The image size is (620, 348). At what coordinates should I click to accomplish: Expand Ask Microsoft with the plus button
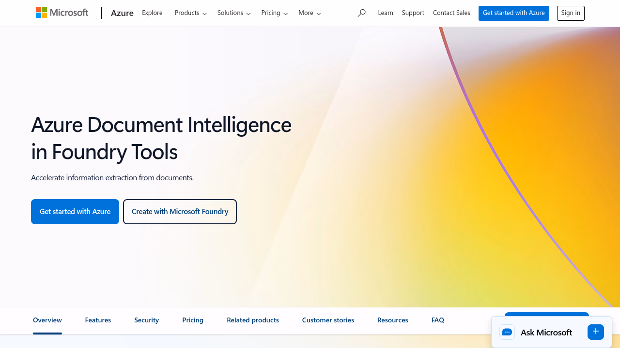pos(596,332)
